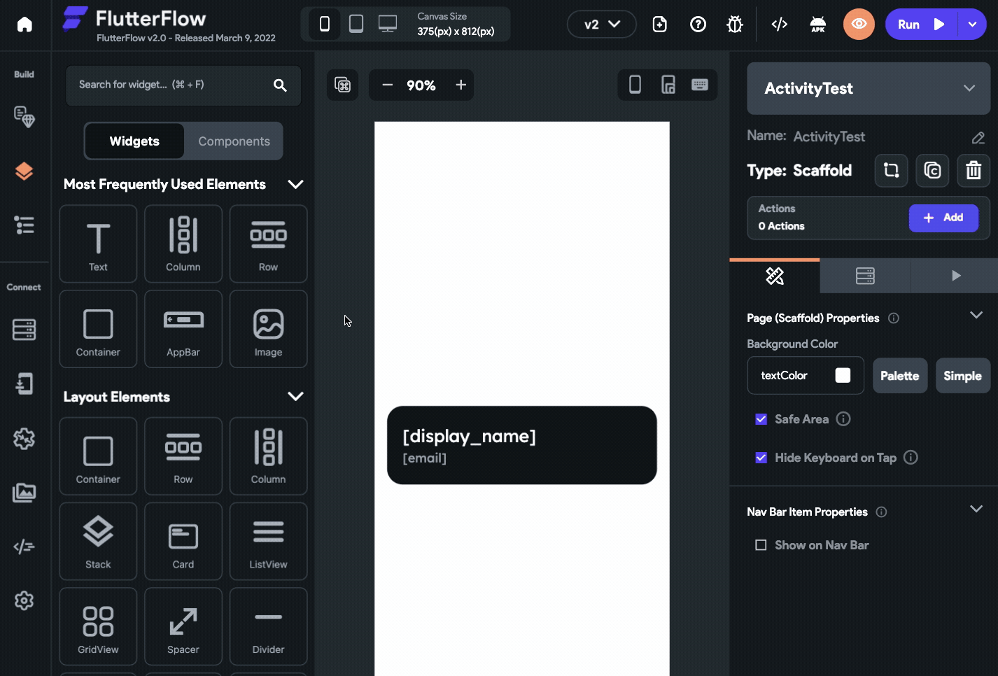
Task: Select the Stack widget tile
Action: 98,541
